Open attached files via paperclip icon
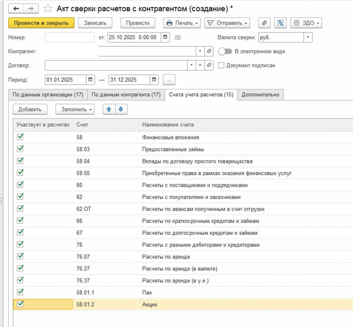353x327 pixels. click(x=264, y=23)
